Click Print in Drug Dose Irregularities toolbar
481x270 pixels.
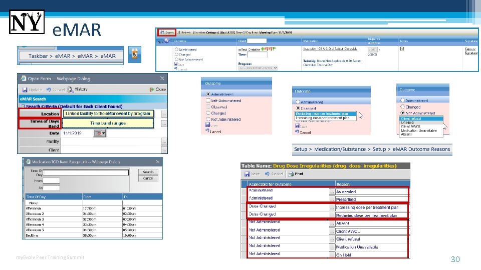[296, 174]
